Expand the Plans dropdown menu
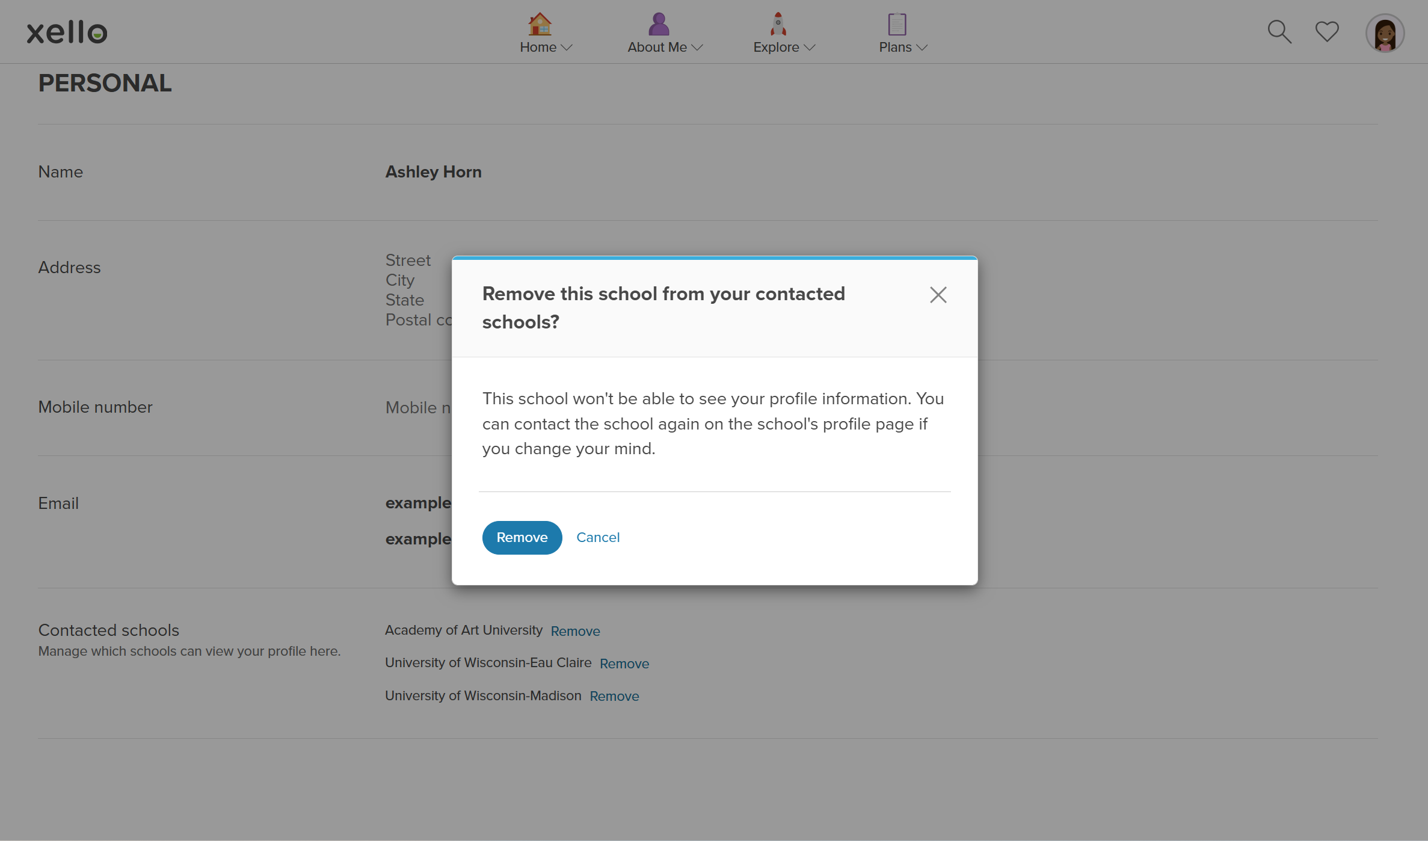Screen dimensions: 1428x841 [x=922, y=48]
